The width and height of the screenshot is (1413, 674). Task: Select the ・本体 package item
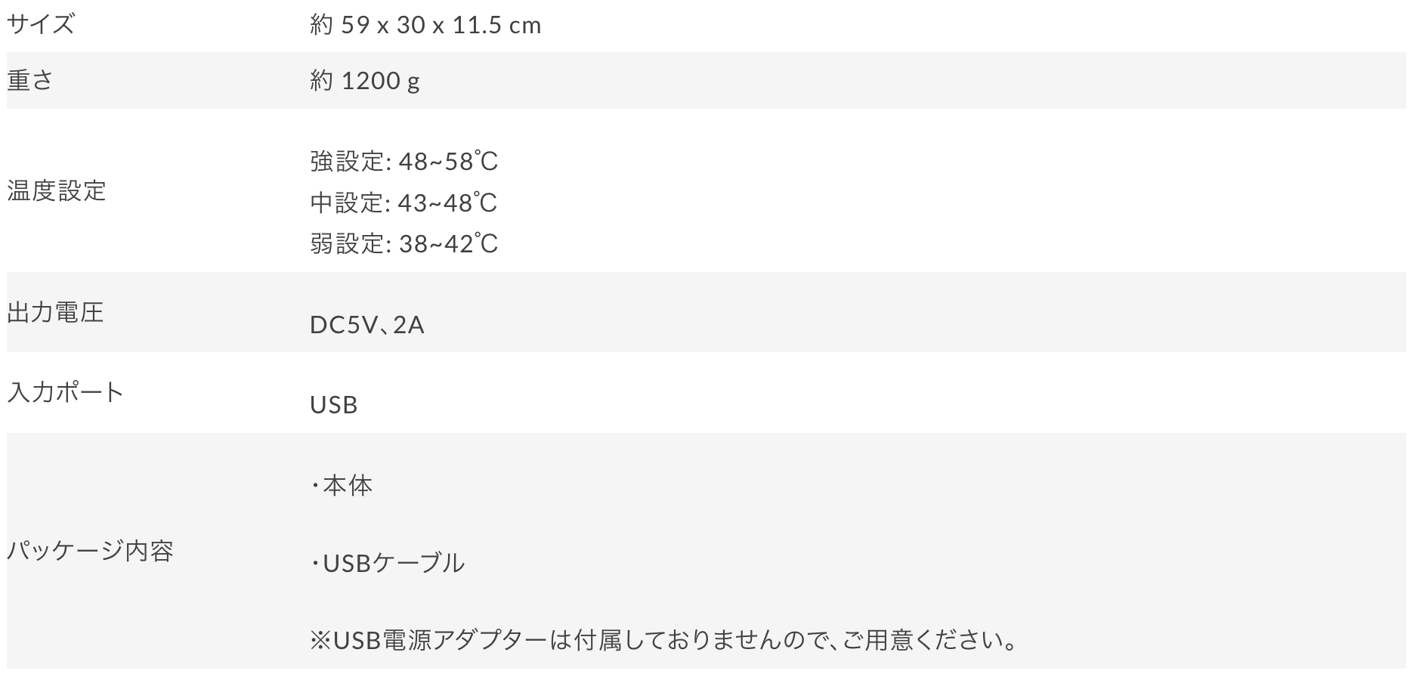click(x=342, y=485)
